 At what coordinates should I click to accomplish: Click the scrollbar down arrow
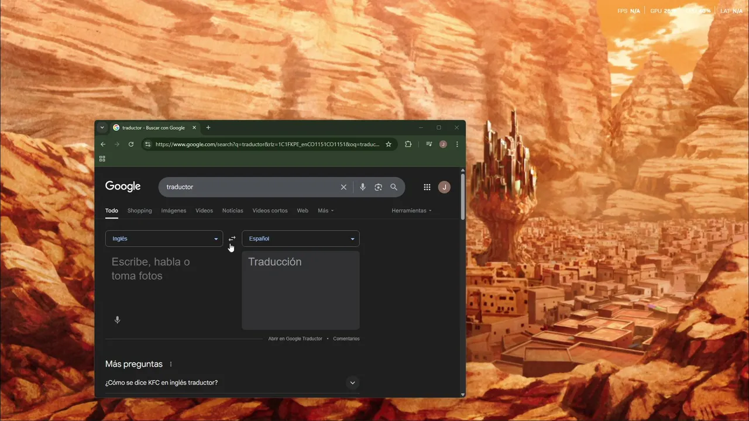point(463,395)
